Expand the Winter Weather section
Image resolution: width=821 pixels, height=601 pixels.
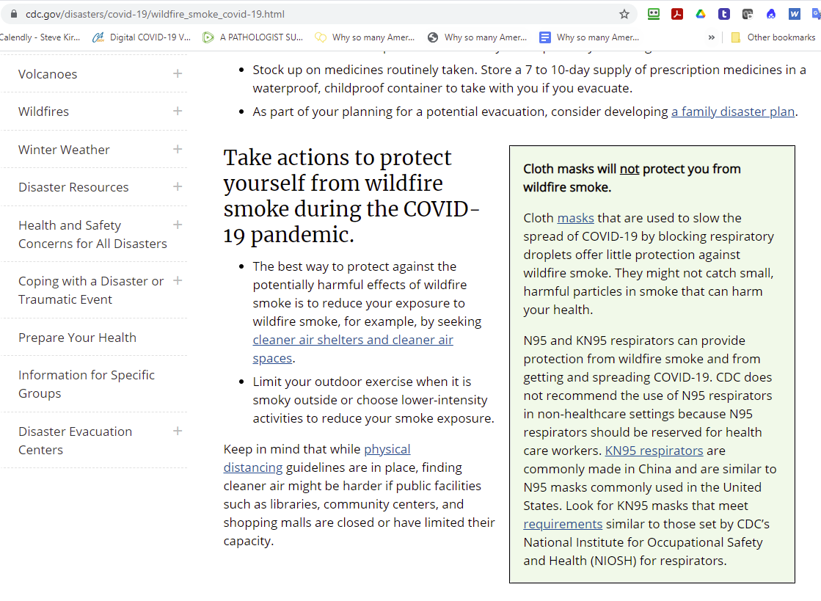click(178, 149)
